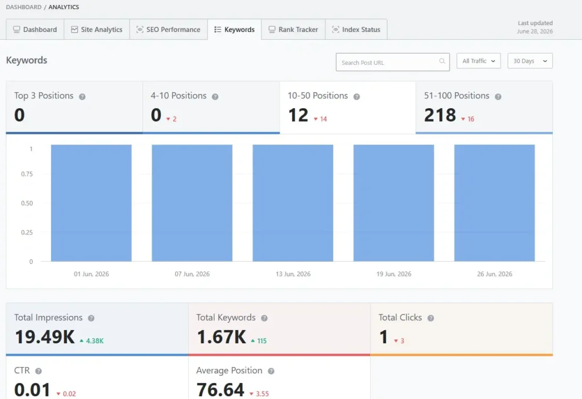Click the Site Analytics chart icon
Screen dimensions: 582x399
(x=74, y=30)
